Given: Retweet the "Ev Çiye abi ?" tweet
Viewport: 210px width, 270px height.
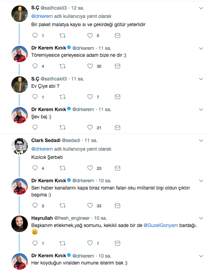Looking at the screenshot, I should pyautogui.click(x=62, y=97).
